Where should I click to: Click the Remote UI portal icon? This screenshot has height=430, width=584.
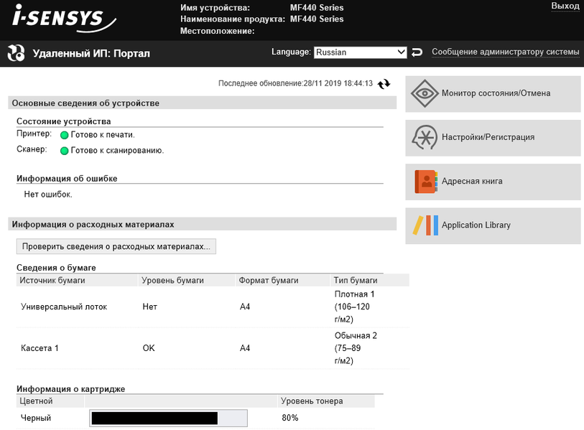(16, 53)
